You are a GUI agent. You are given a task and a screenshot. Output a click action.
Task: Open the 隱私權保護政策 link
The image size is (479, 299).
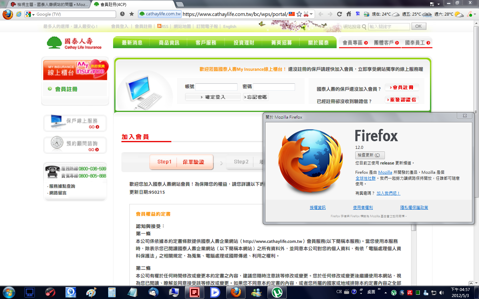(x=414, y=208)
